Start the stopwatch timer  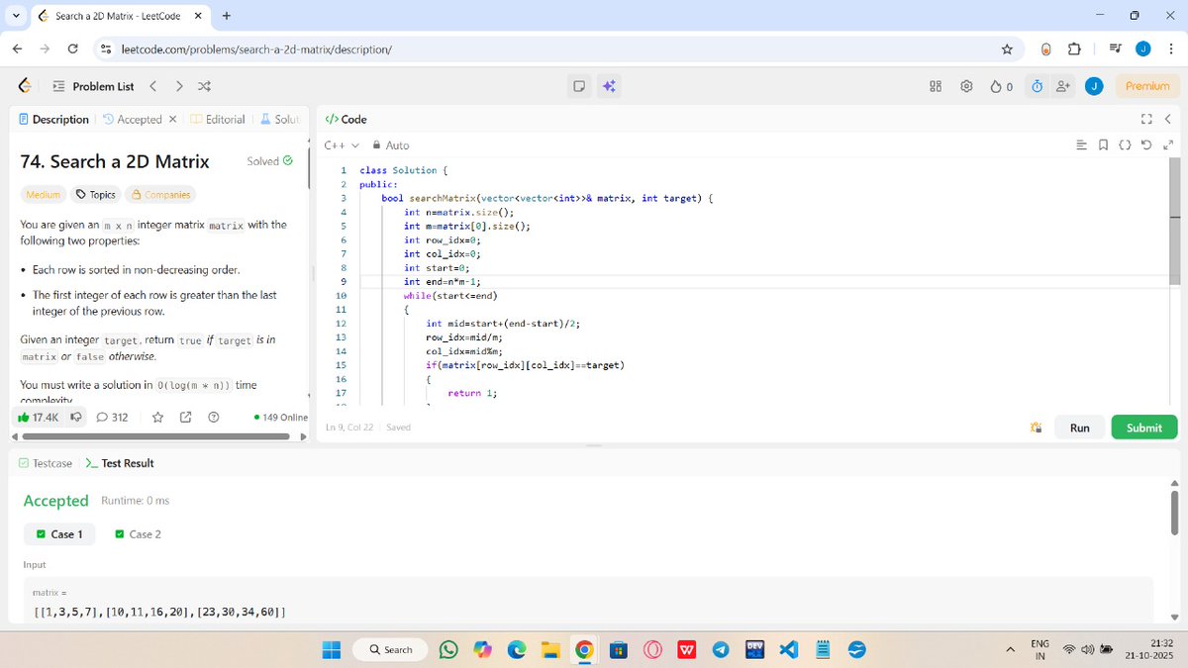pyautogui.click(x=1037, y=86)
